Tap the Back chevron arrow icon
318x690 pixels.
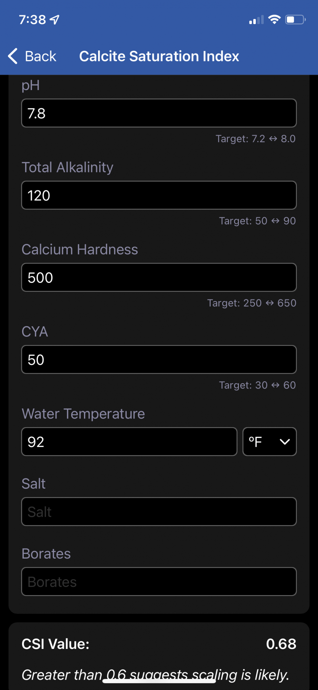click(13, 56)
